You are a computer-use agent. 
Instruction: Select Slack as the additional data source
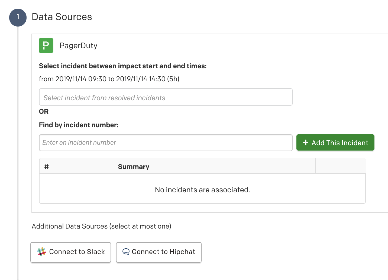point(70,252)
